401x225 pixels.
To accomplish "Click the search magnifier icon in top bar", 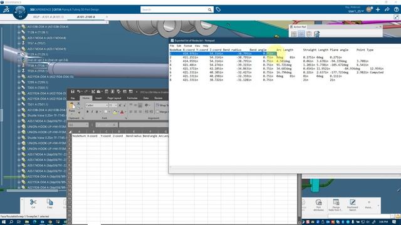I will point(209,10).
